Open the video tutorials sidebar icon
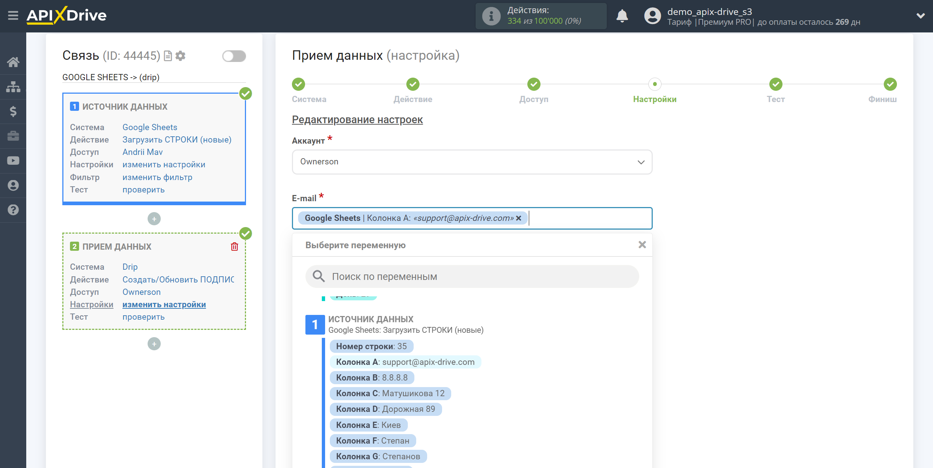Image resolution: width=933 pixels, height=468 pixels. (x=13, y=161)
